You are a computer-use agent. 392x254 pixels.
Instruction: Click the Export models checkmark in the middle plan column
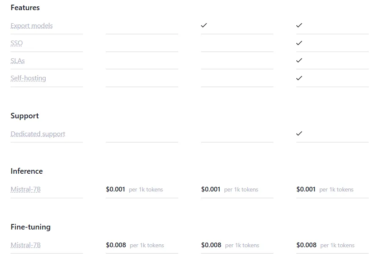click(204, 25)
